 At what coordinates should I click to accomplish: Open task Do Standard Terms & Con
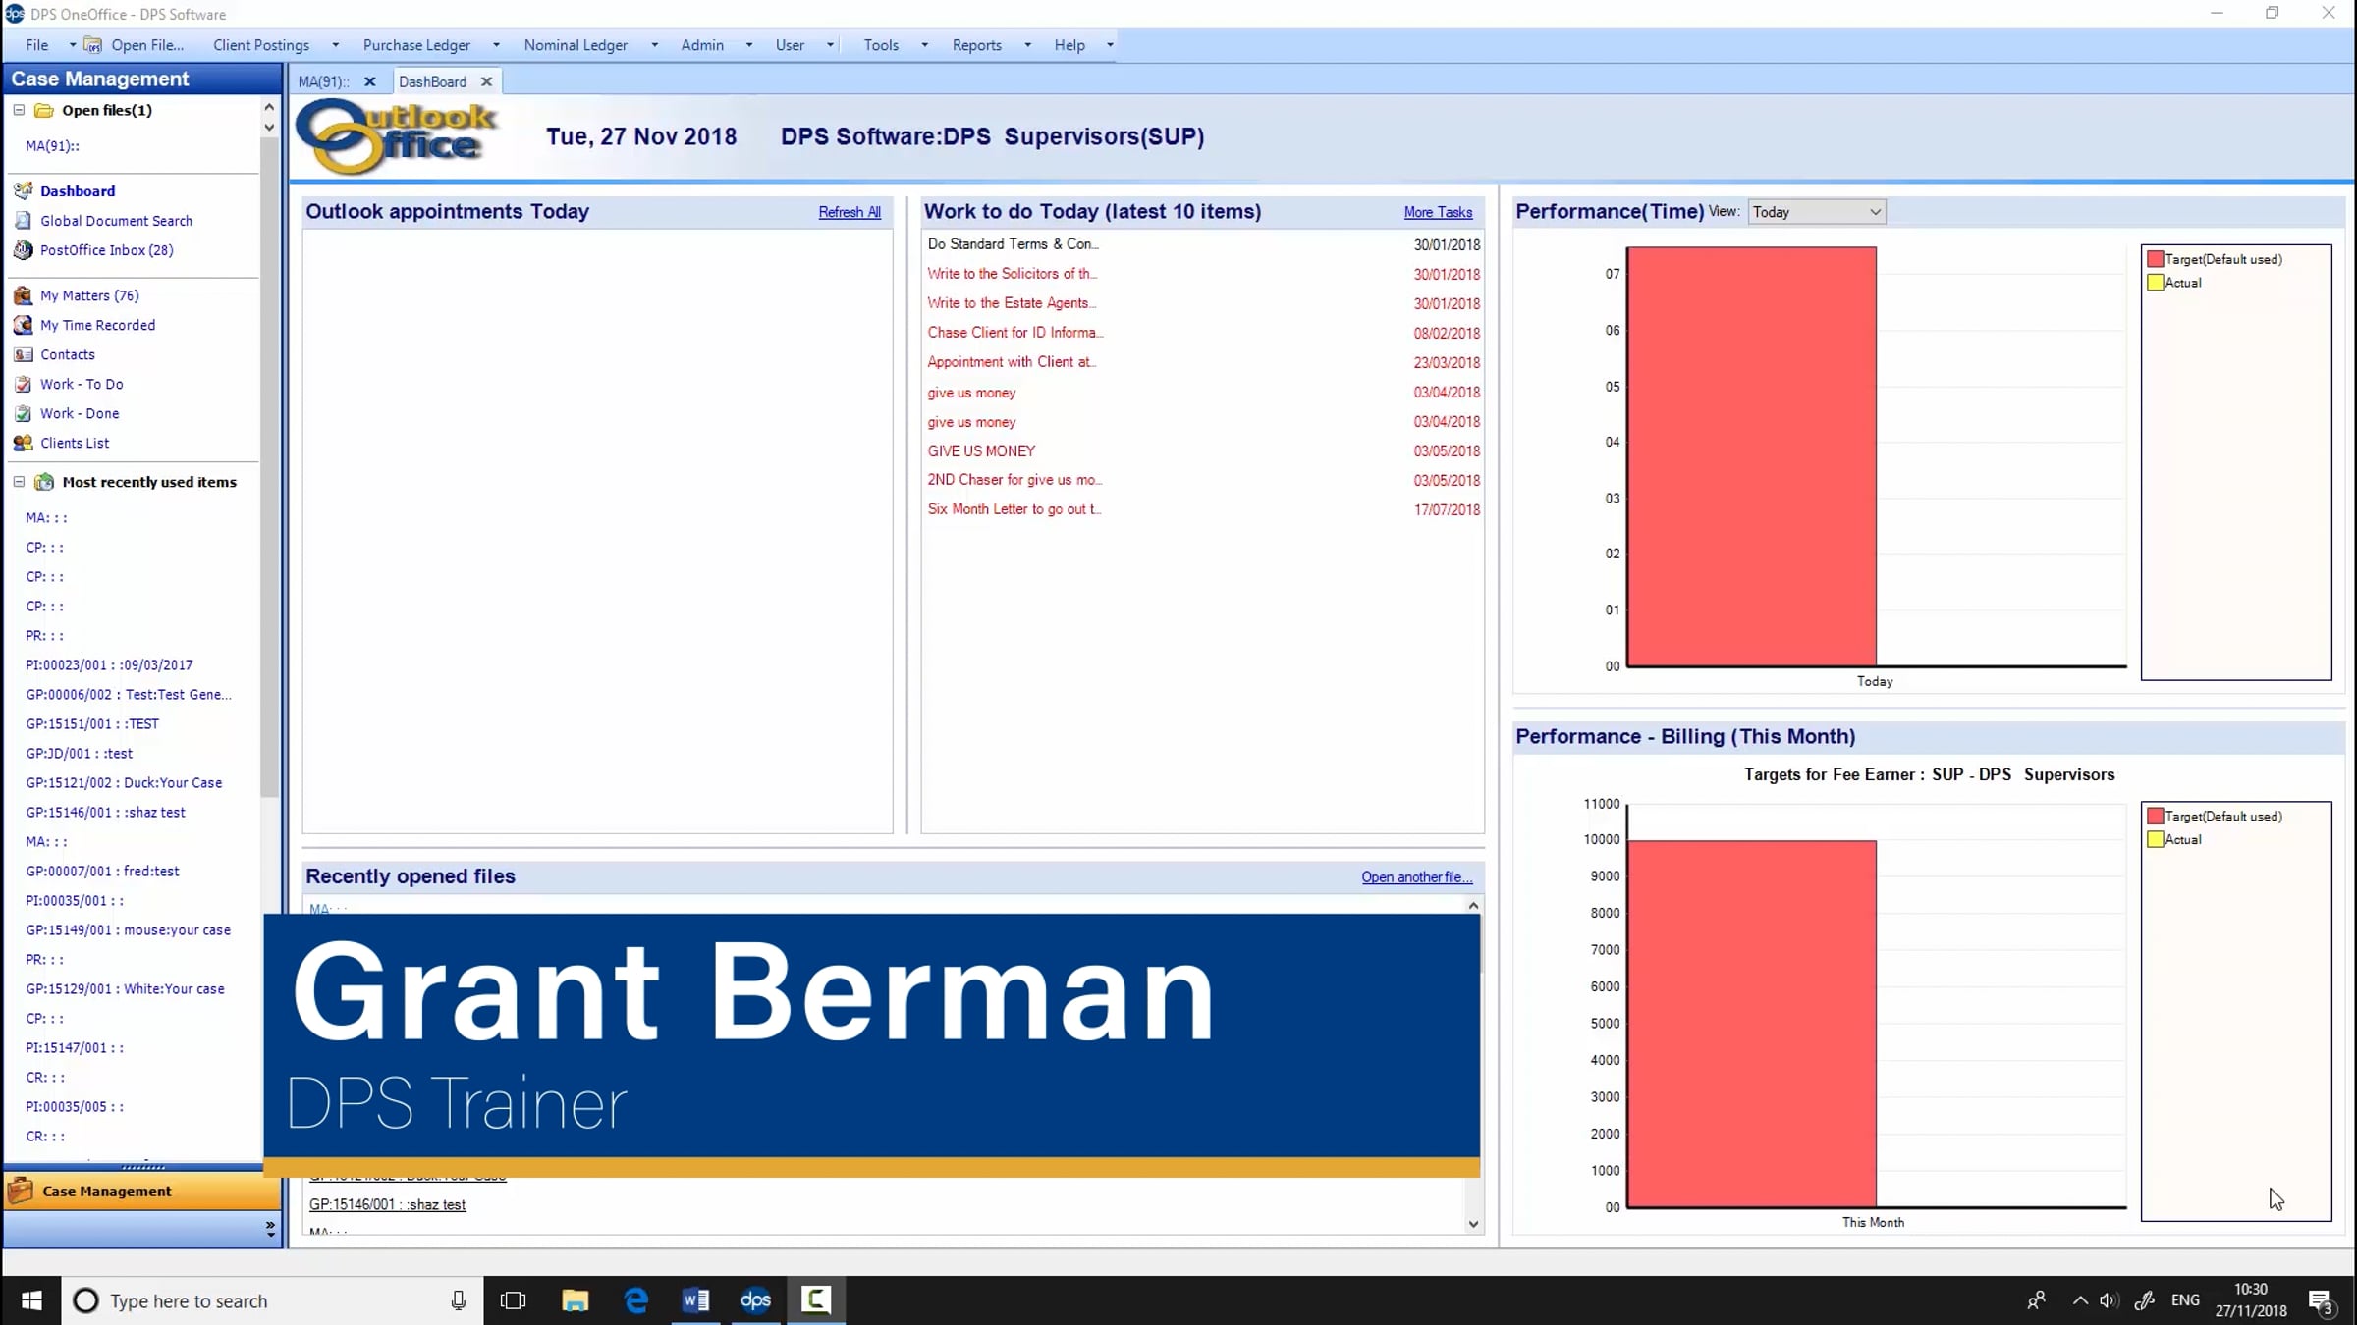click(x=1013, y=243)
